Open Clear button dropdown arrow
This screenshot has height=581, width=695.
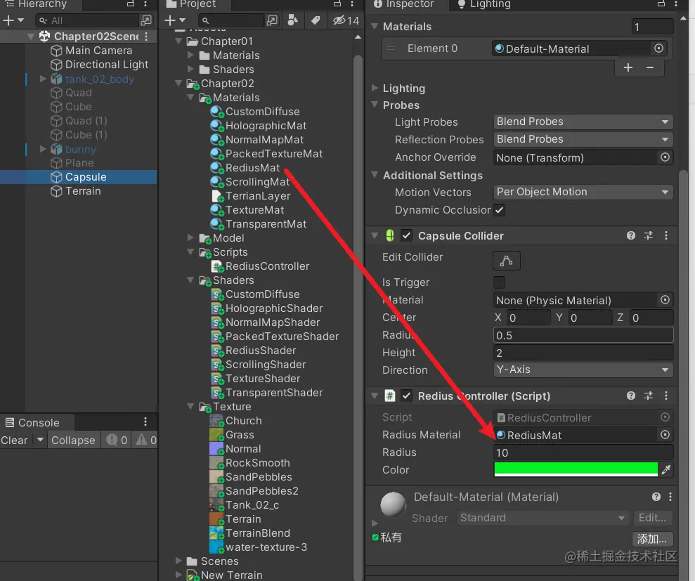pos(40,440)
